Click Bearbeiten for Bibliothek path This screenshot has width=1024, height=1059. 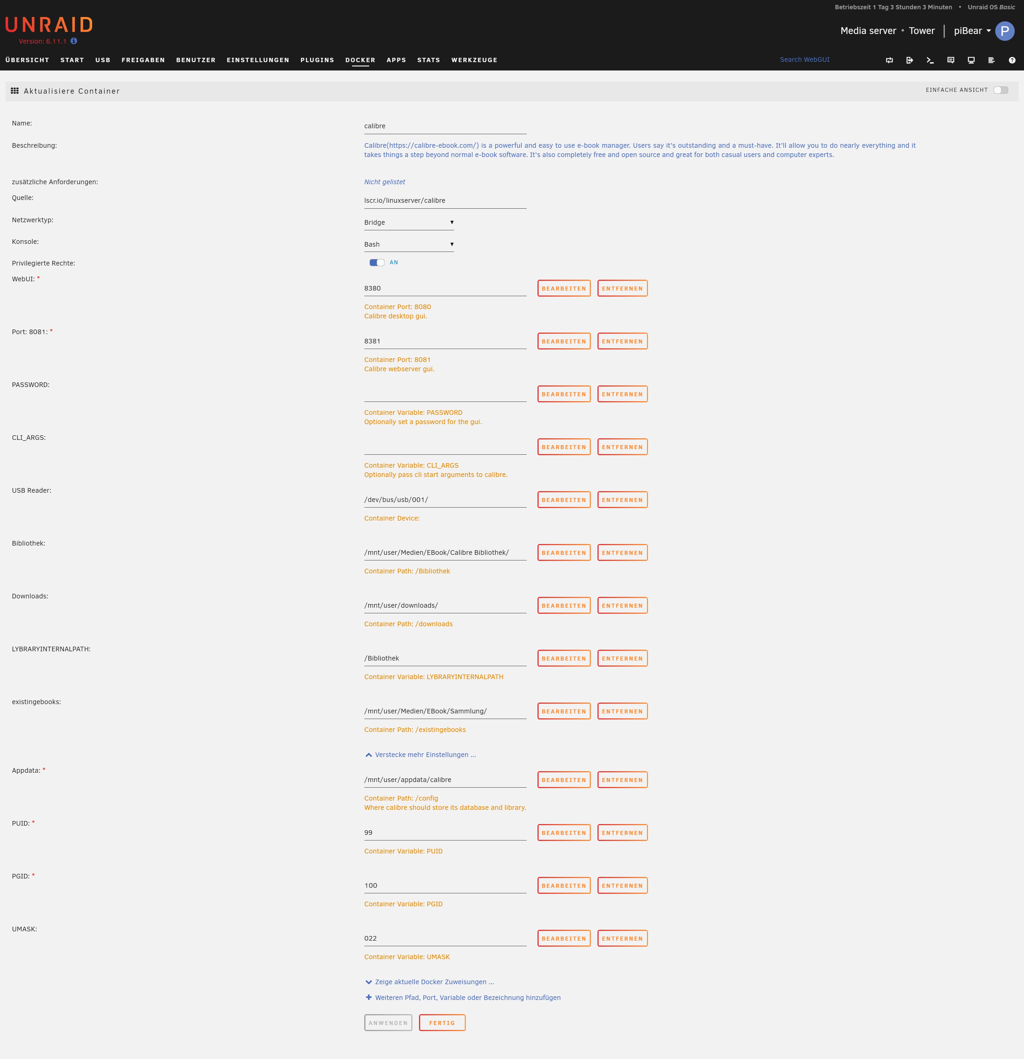pos(564,553)
